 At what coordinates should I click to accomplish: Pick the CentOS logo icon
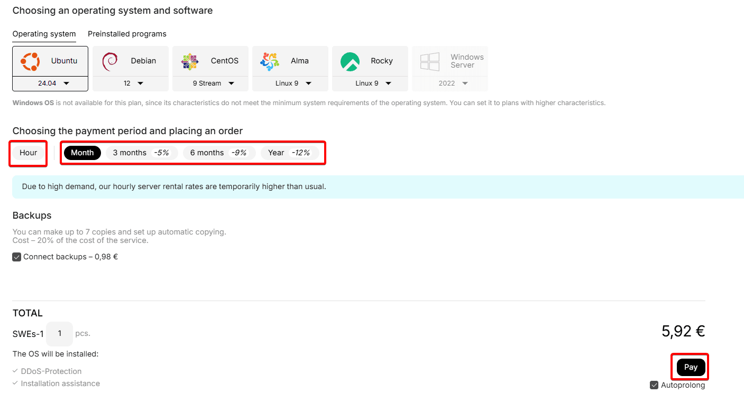[x=189, y=61]
